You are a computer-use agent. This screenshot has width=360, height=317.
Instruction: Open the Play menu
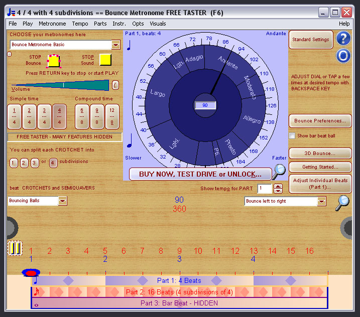pos(28,24)
